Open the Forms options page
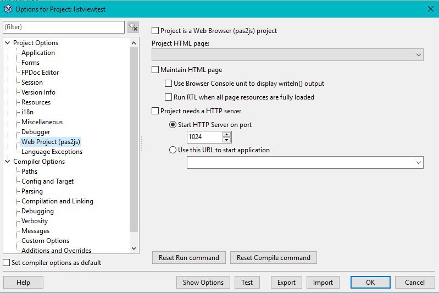439x293 pixels. click(31, 63)
